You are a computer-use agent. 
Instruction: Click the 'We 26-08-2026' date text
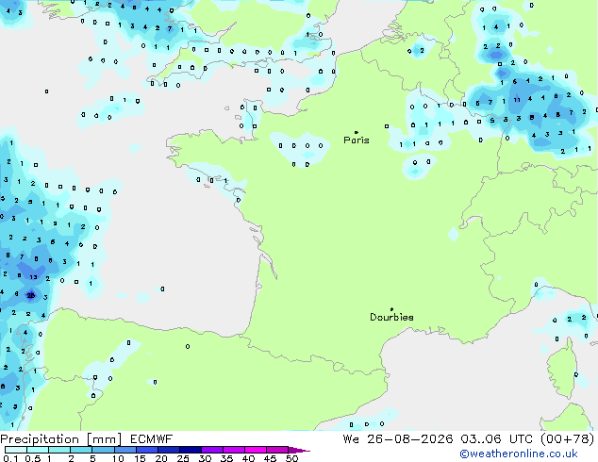(x=398, y=439)
